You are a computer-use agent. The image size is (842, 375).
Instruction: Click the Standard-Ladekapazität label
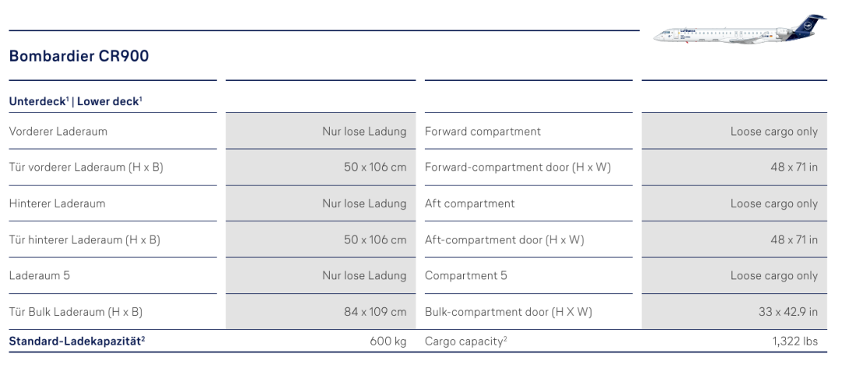77,341
